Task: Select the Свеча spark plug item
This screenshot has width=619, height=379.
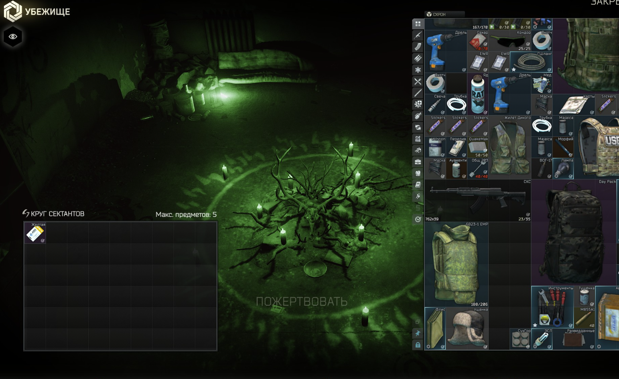Action: click(x=435, y=104)
